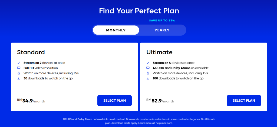Click the Save up to 33% label
The image size is (277, 127).
click(162, 21)
